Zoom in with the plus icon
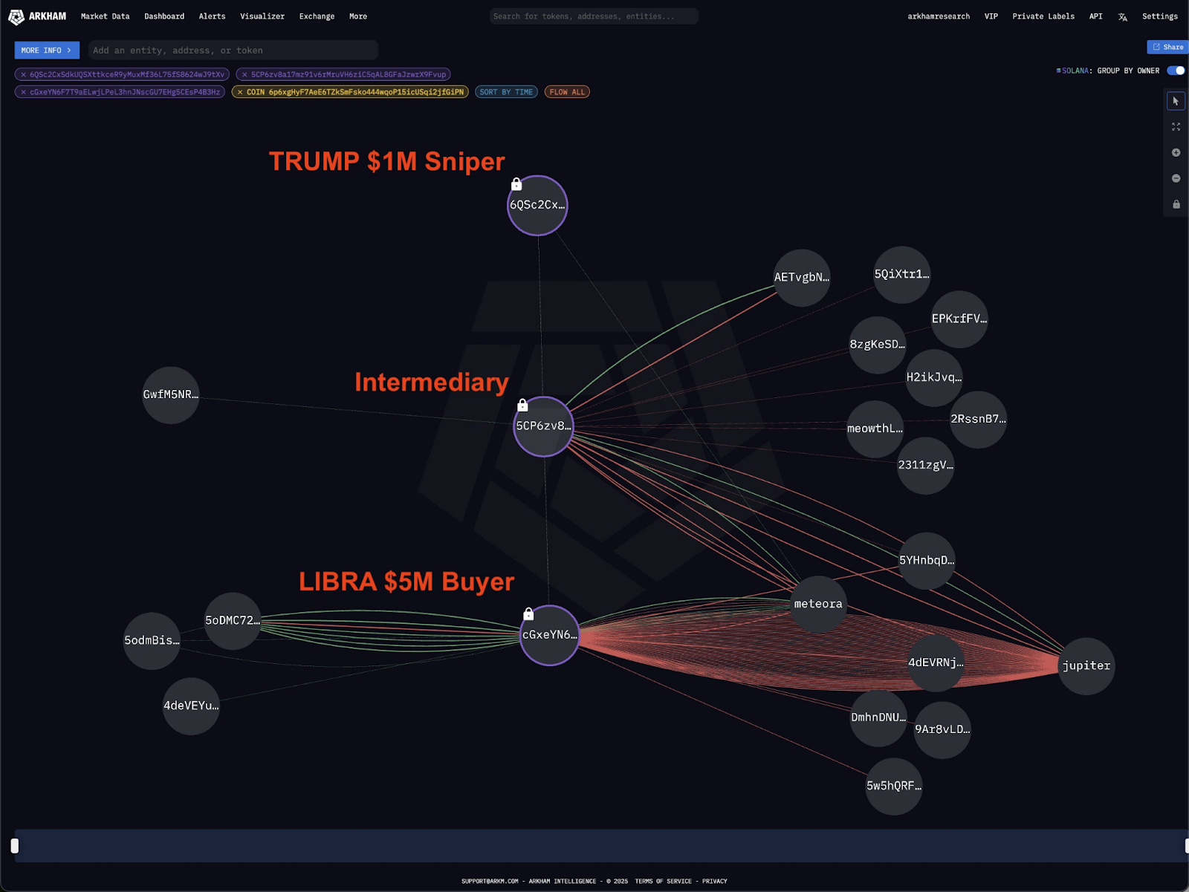The width and height of the screenshot is (1189, 892). pos(1176,152)
